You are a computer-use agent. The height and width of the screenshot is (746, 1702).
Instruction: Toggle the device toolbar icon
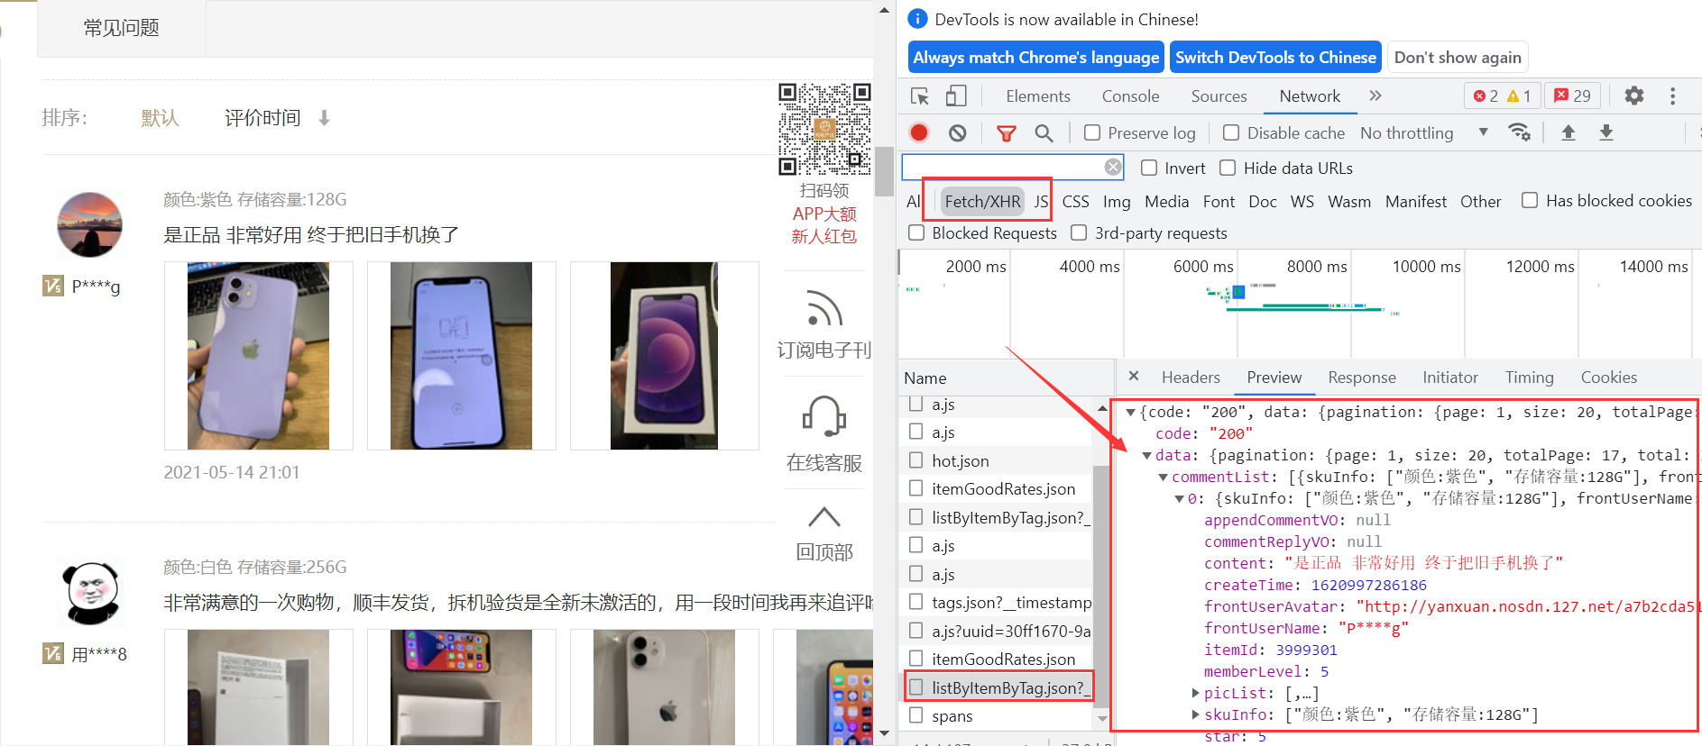[956, 96]
